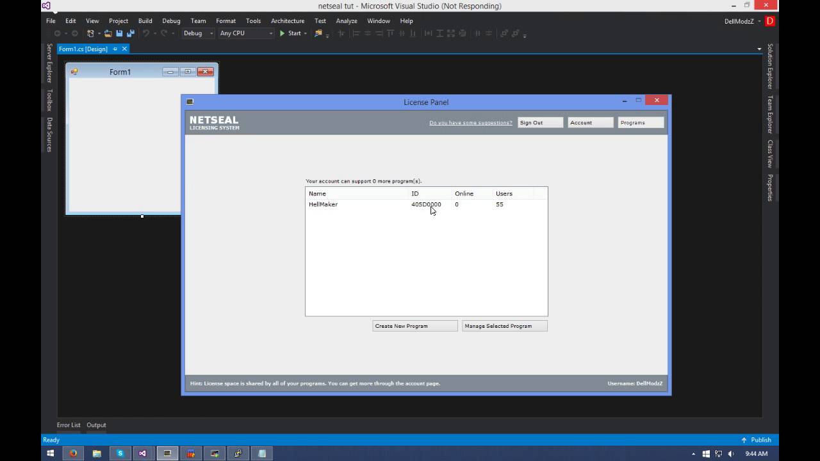Close the Form1.cs [Design] tab
The height and width of the screenshot is (461, 820).
124,49
